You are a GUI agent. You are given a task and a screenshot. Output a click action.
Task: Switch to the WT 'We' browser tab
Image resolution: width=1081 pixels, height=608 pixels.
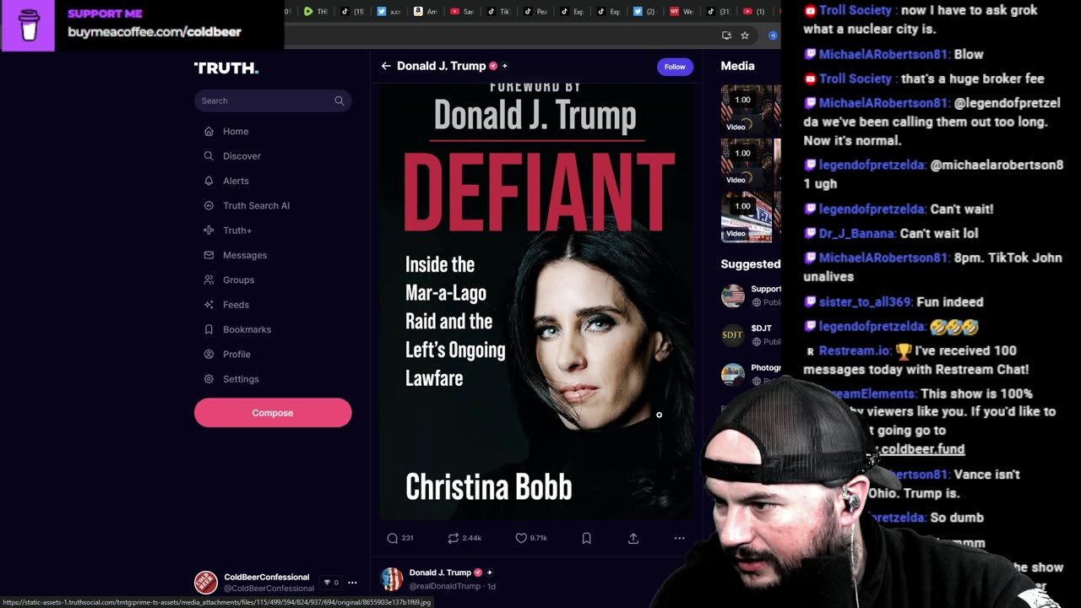point(682,11)
